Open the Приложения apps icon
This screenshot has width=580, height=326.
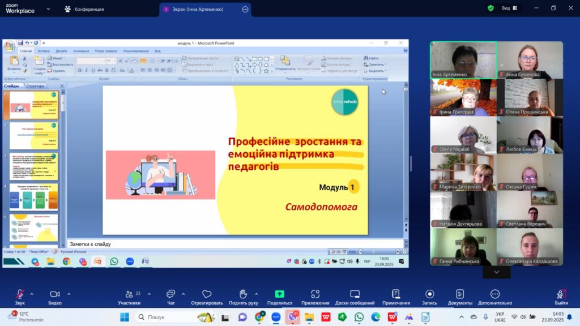coord(315,294)
